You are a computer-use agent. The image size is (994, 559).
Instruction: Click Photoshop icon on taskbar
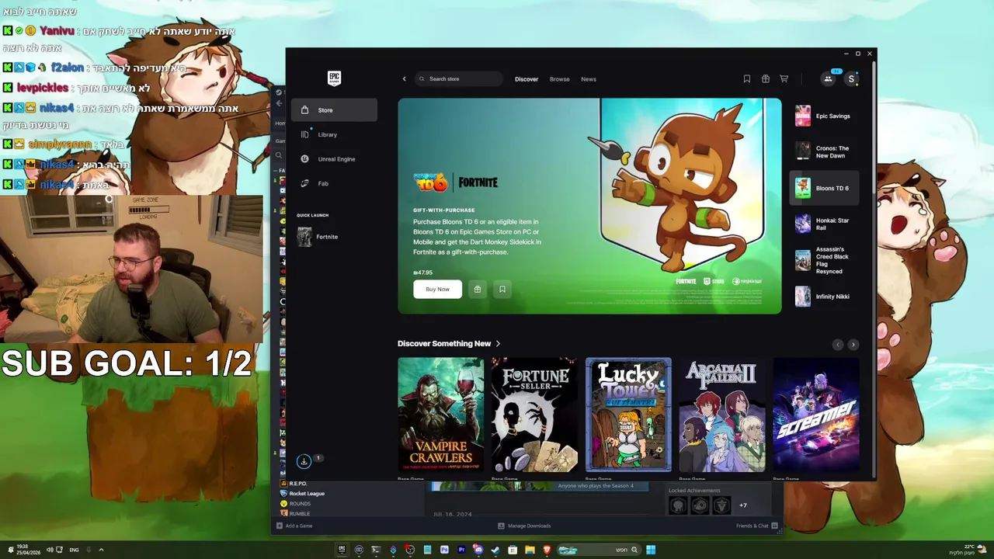[444, 550]
